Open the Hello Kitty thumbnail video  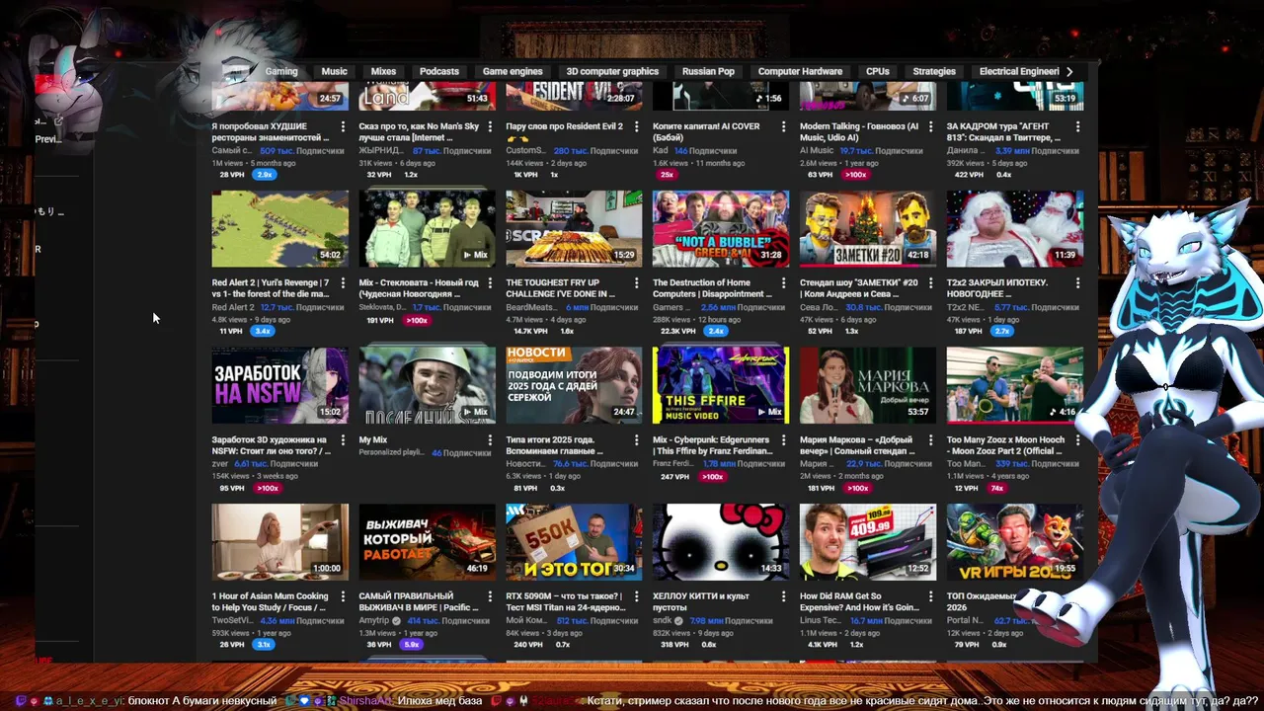721,542
